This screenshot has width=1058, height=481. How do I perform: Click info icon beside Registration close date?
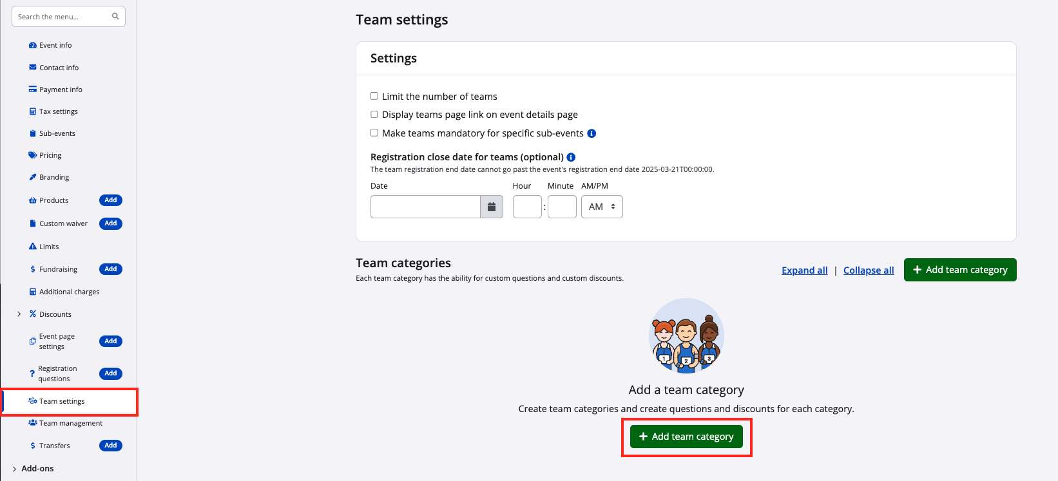pos(571,157)
